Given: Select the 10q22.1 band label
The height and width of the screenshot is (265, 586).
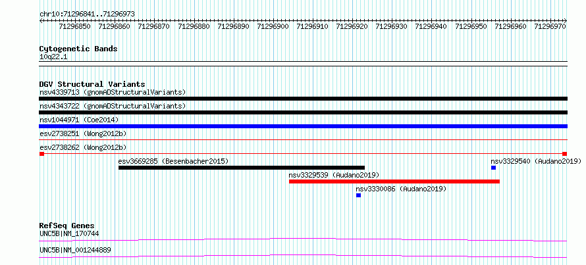Looking at the screenshot, I should click(x=53, y=57).
